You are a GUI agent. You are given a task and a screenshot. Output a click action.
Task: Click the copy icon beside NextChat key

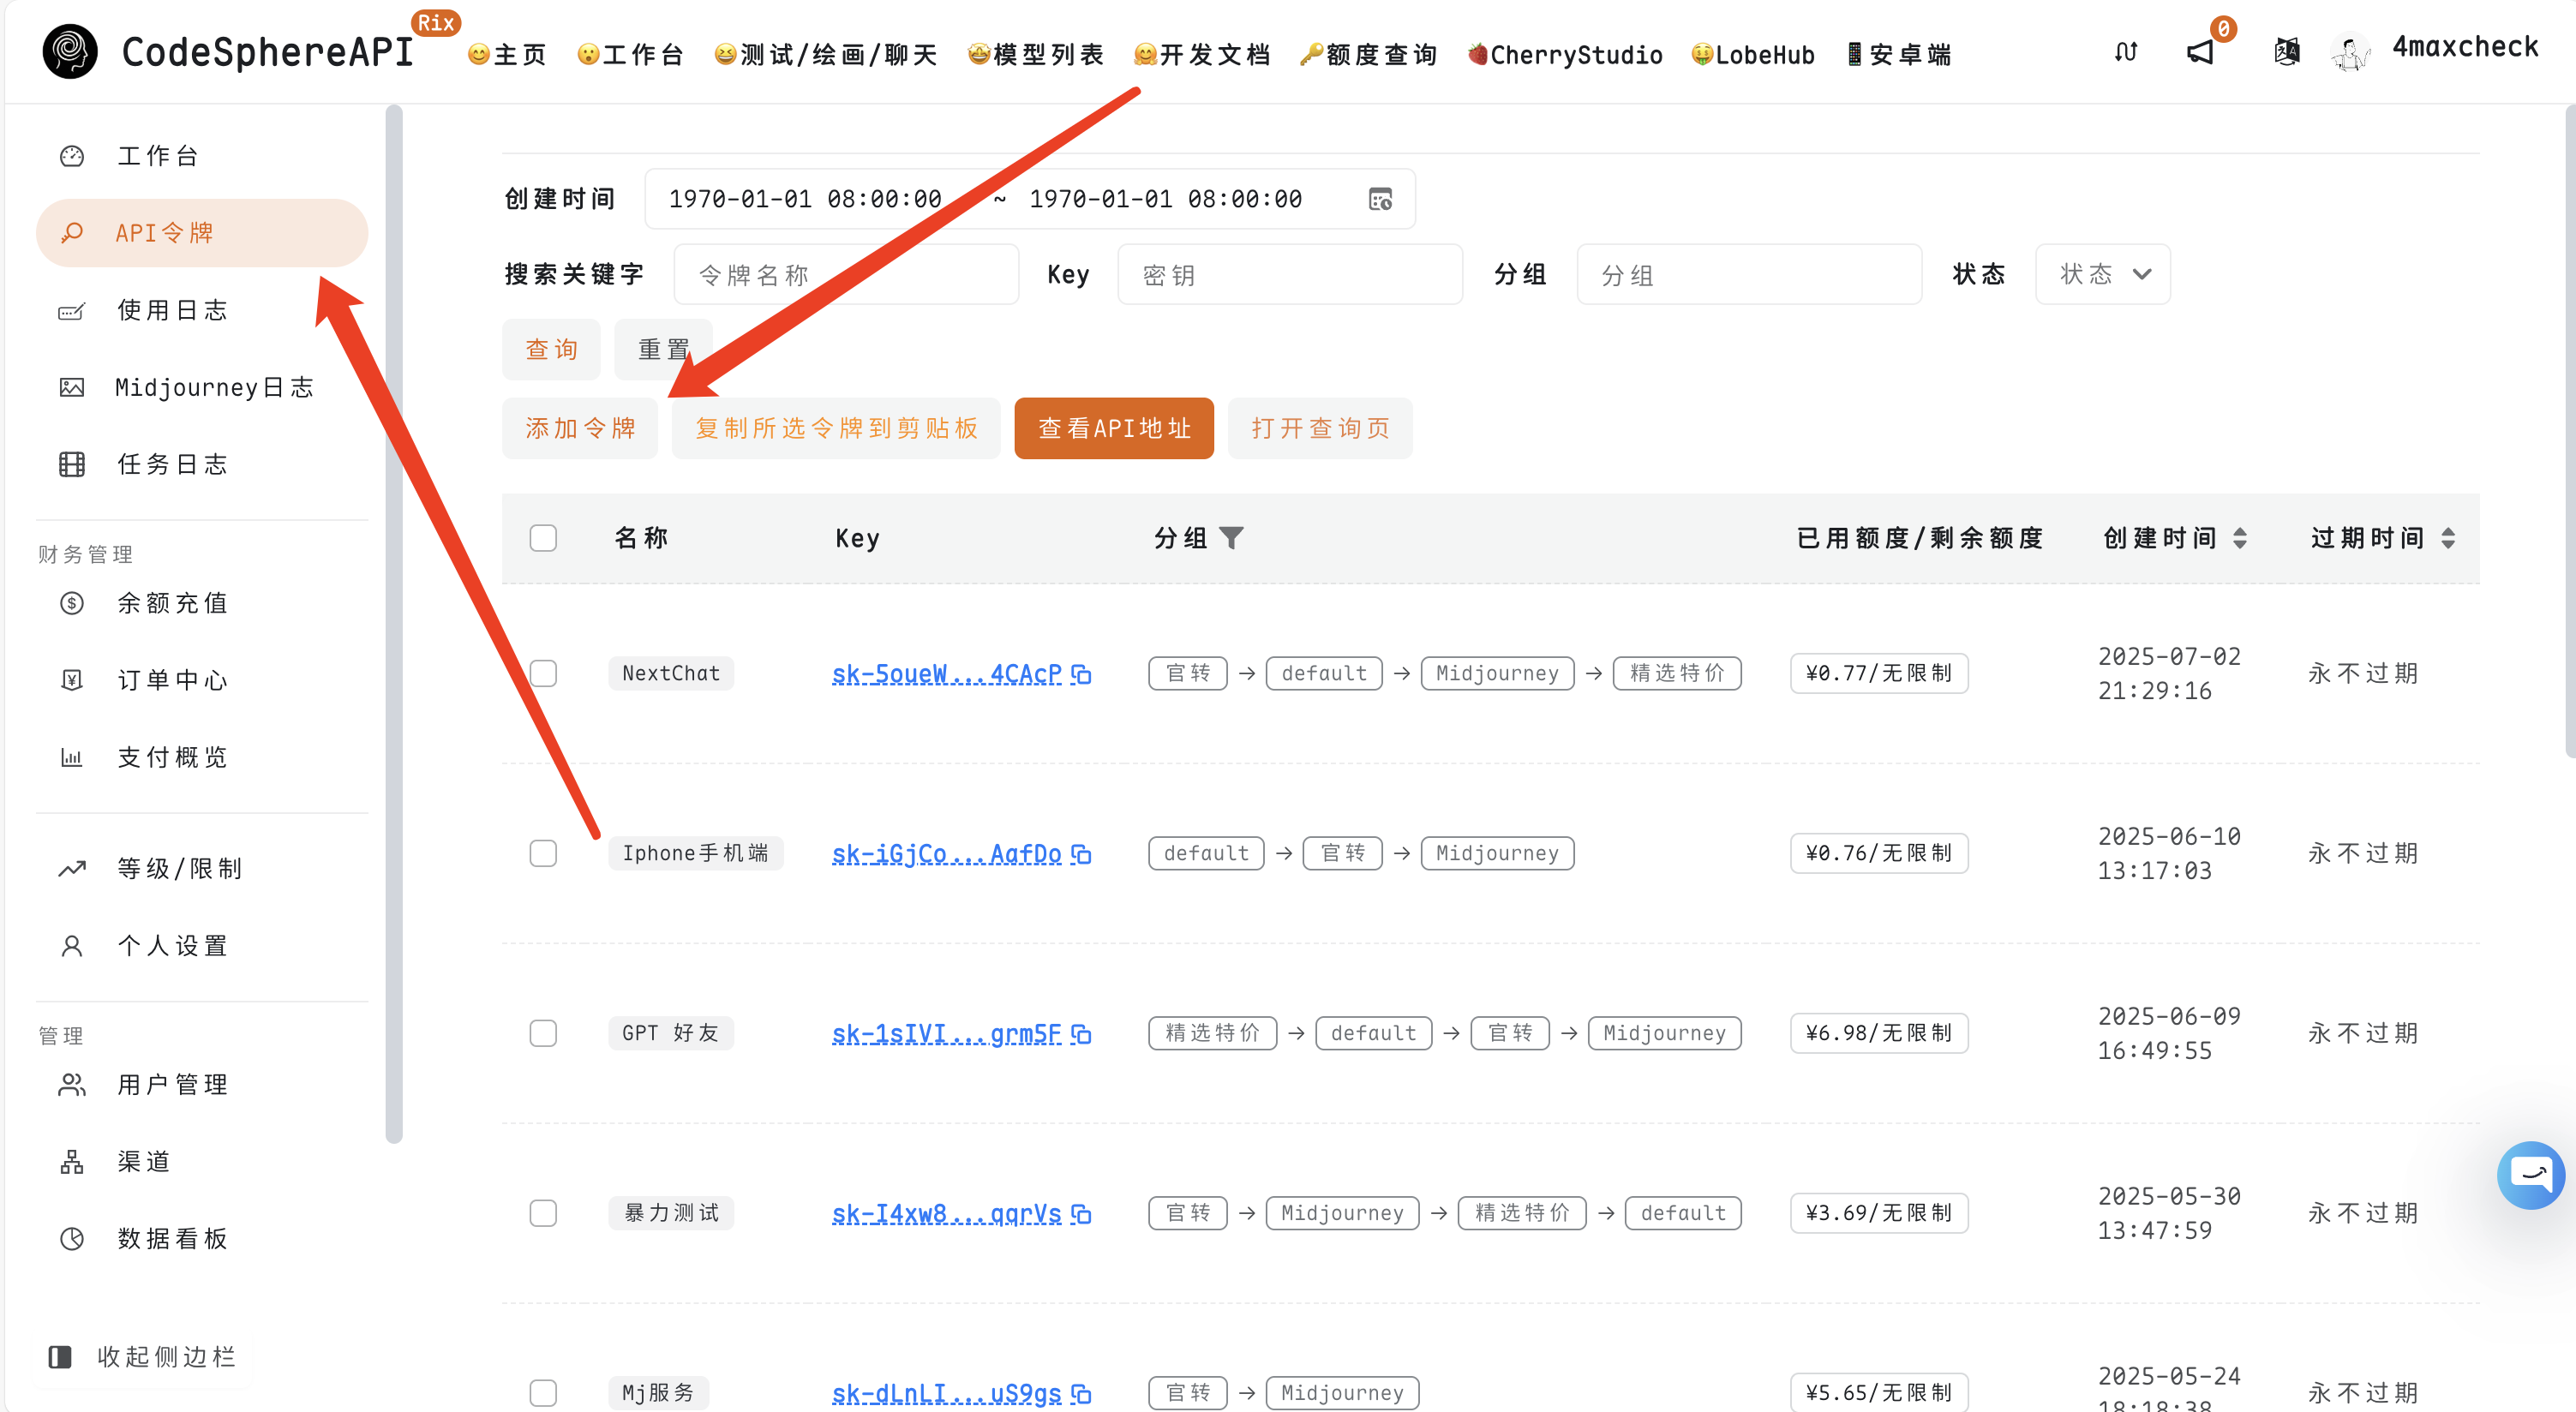[1081, 674]
